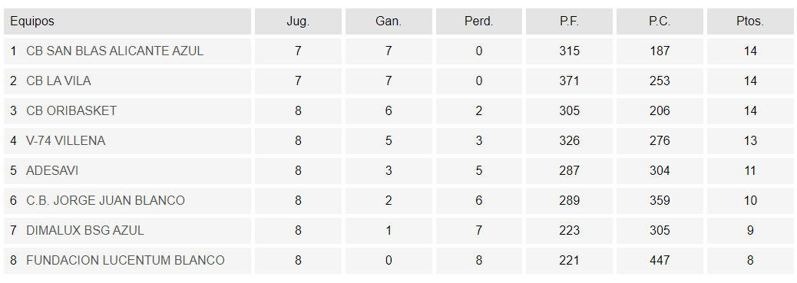Select the 359 points-against cell
This screenshot has height=283, width=797.
coord(660,201)
